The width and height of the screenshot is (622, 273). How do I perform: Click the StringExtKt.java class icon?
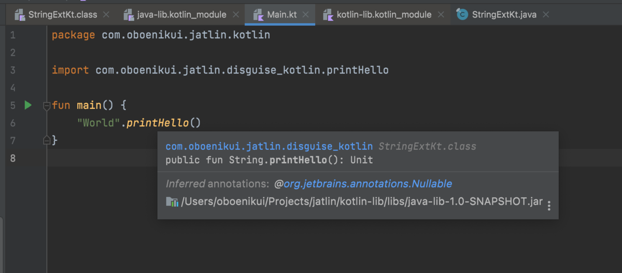click(x=462, y=15)
